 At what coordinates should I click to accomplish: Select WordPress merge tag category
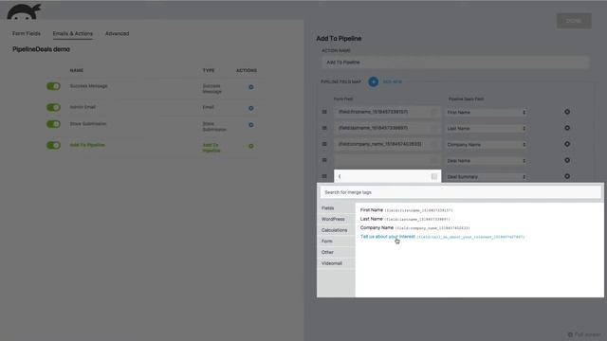336,219
